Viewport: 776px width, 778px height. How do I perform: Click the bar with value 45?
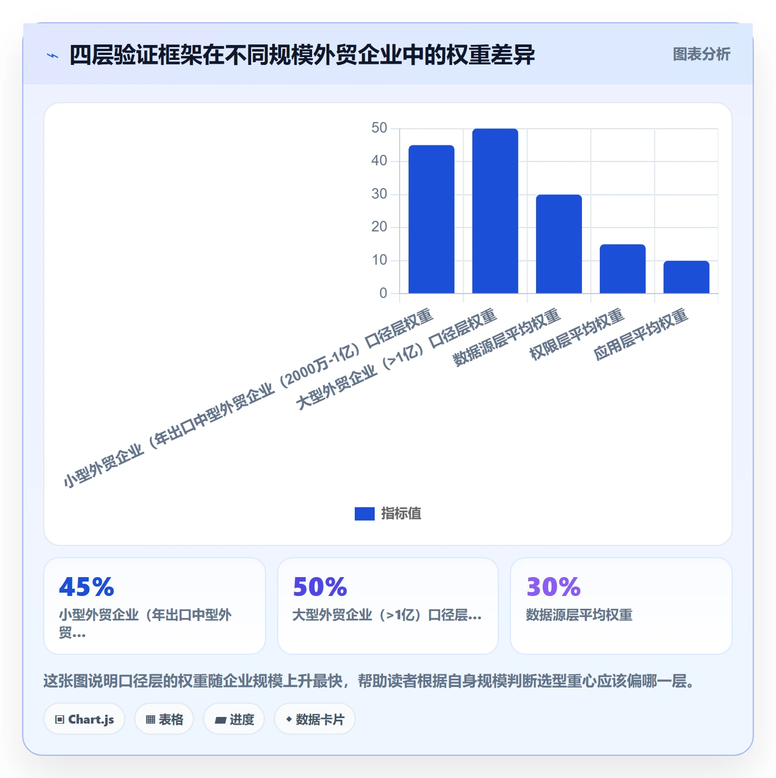[x=431, y=219]
